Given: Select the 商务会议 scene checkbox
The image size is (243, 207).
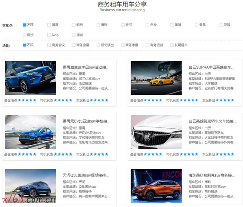Looking at the screenshot, I should (49, 45).
